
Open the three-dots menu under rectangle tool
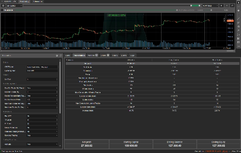[239, 46]
